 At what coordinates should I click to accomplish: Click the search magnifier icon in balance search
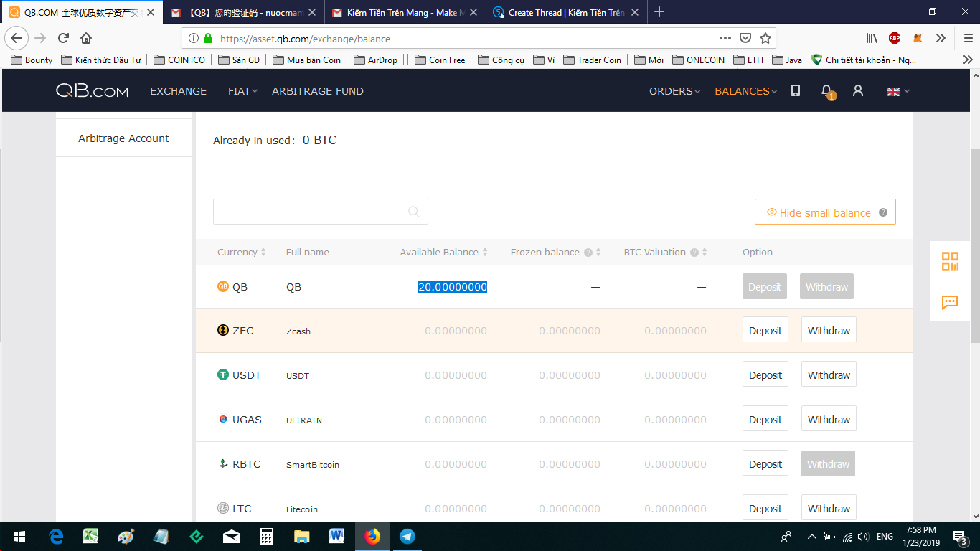413,212
